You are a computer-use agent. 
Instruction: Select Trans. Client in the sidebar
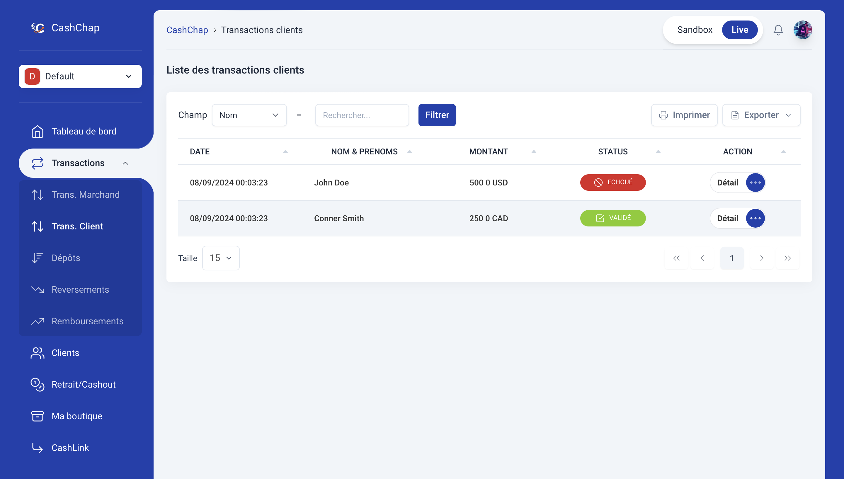point(77,226)
